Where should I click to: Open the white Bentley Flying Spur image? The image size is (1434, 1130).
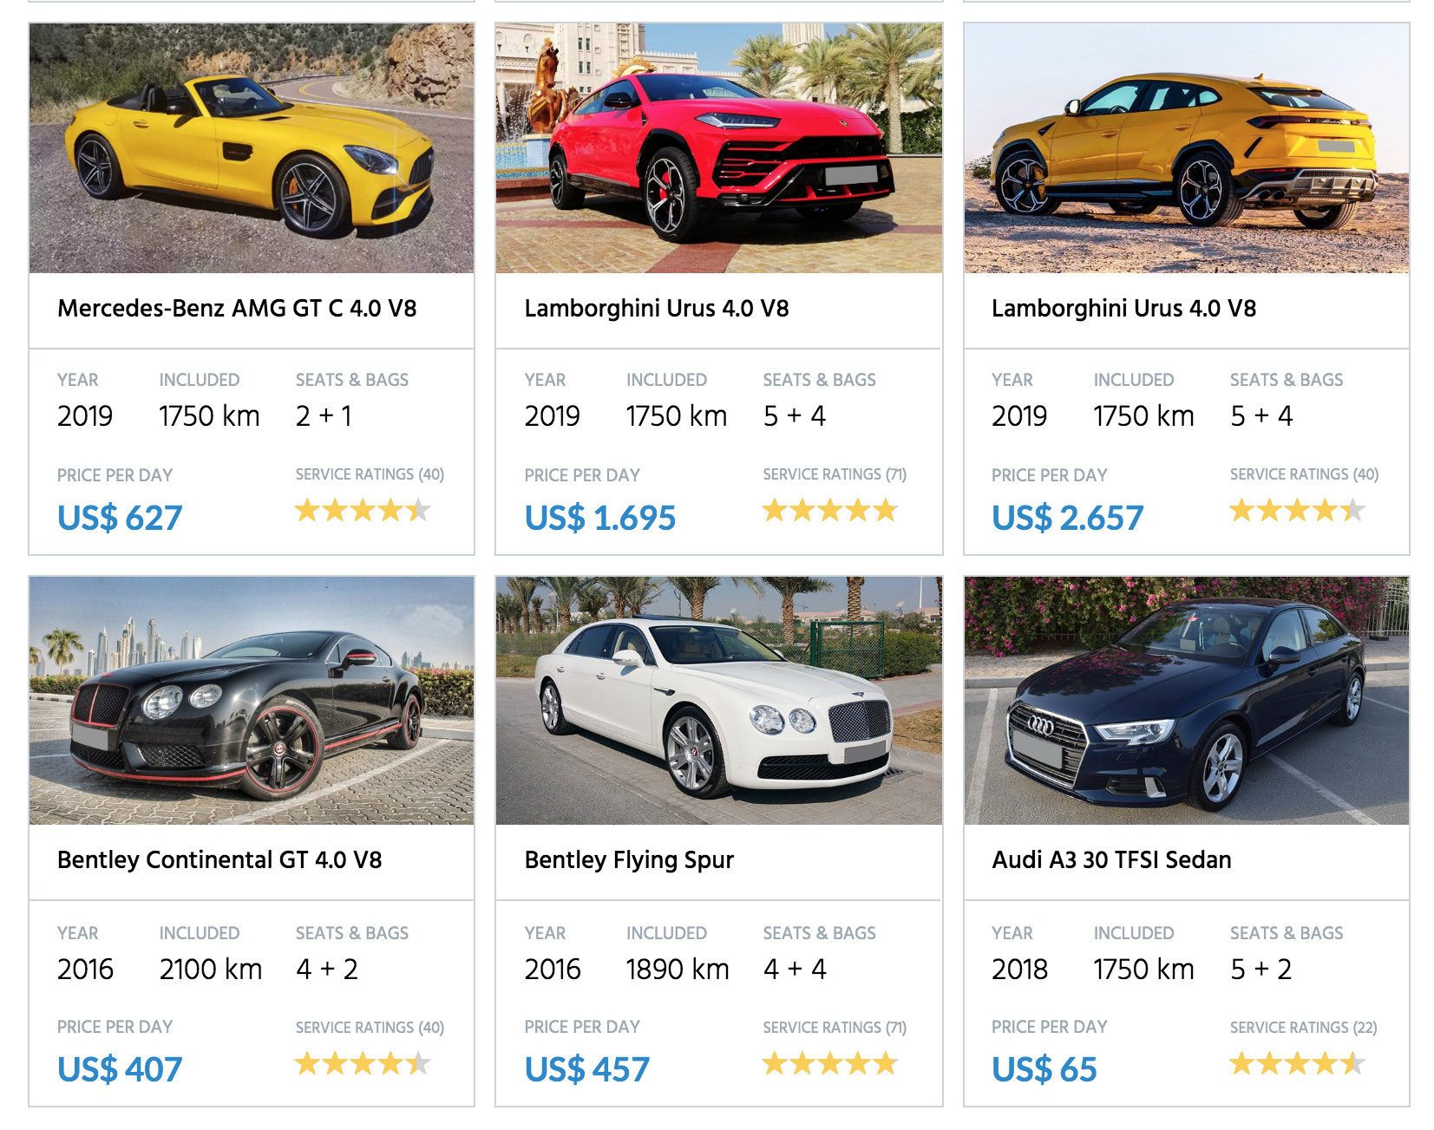click(x=718, y=701)
